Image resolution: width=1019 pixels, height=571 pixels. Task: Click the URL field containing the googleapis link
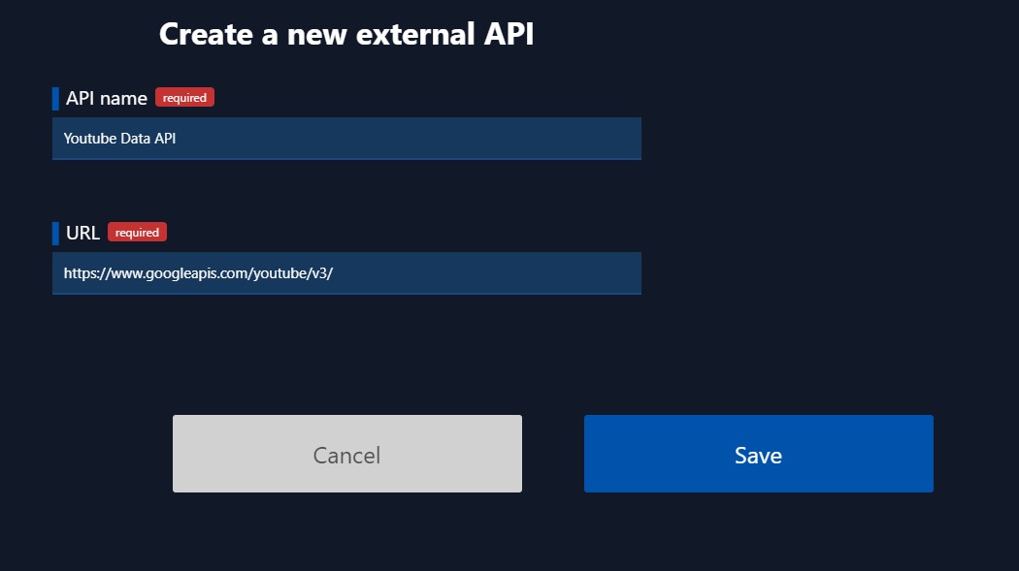[x=346, y=272]
